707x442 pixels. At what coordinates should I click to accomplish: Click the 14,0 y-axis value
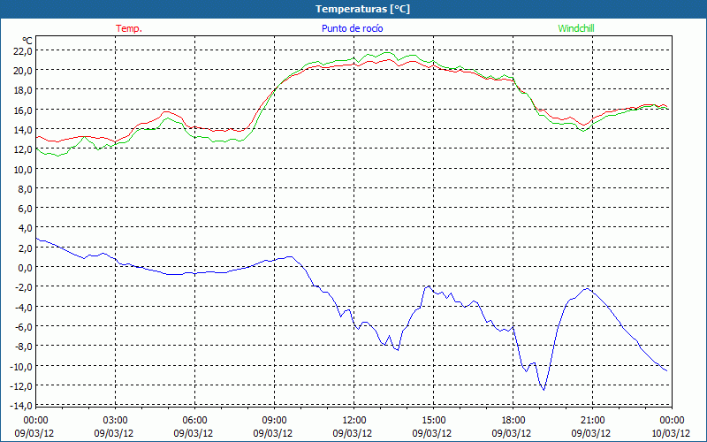tap(23, 130)
